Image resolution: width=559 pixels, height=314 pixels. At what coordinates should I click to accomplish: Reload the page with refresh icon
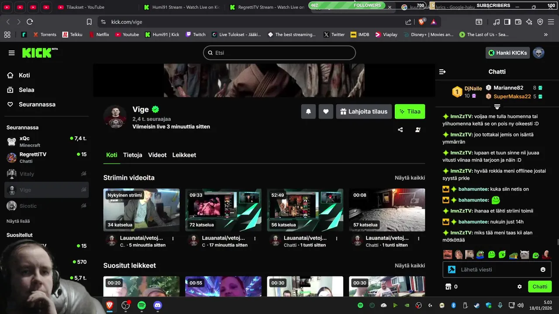pos(30,22)
